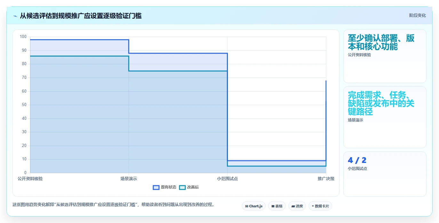Screen dimensions: 439x223
Task: Click the 推广决策 x-axis label
Action: (x=326, y=179)
